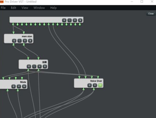This screenshot has height=118, width=156.
Task: Click the X button on the Mute node
Action: tap(19, 86)
